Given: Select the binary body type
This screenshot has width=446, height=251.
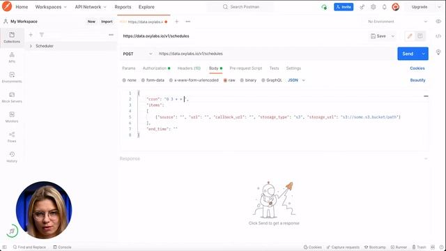Looking at the screenshot, I should (x=248, y=80).
